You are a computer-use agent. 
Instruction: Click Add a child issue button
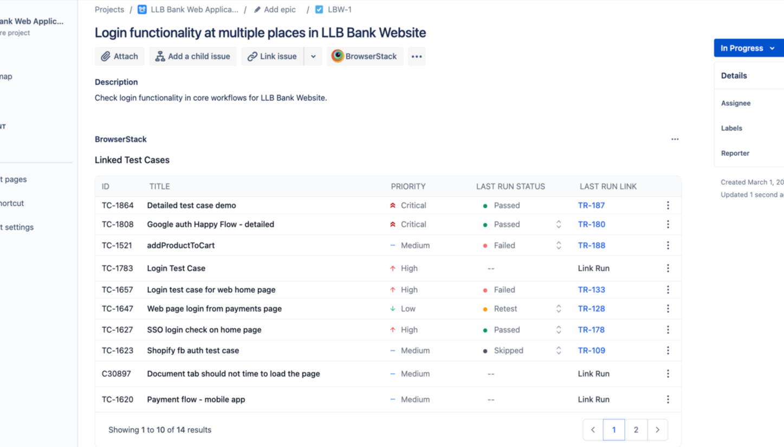pyautogui.click(x=192, y=56)
